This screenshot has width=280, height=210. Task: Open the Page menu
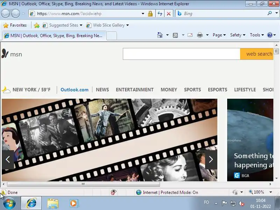pyautogui.click(x=219, y=35)
